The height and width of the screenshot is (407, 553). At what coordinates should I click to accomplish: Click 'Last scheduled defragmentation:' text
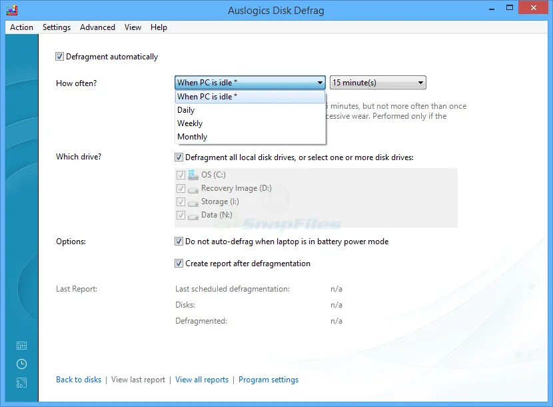click(233, 289)
